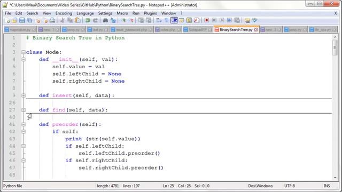Collapse the 'if self.rightChild:' fold on line 46

tap(24, 161)
